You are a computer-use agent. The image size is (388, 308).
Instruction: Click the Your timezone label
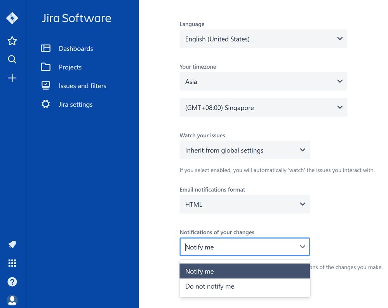tap(198, 67)
